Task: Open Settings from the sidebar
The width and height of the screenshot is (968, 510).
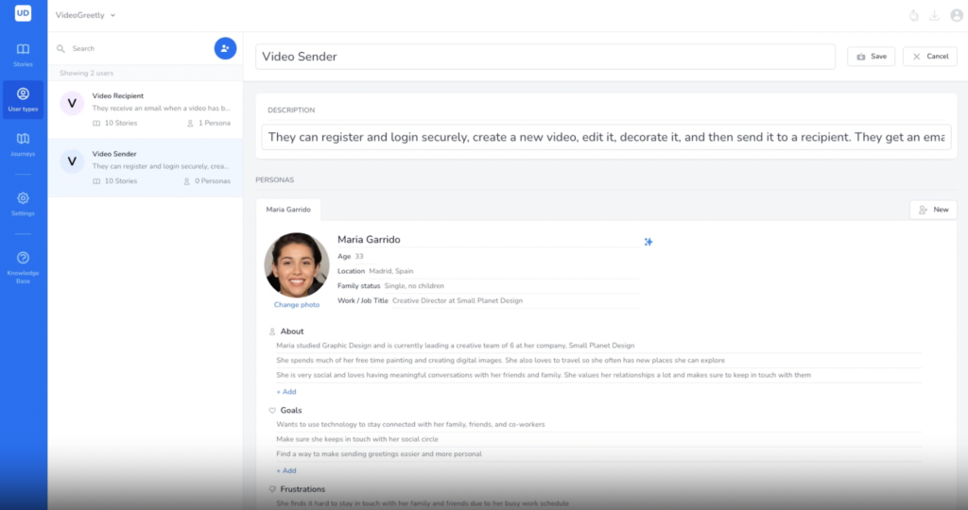Action: [x=23, y=204]
